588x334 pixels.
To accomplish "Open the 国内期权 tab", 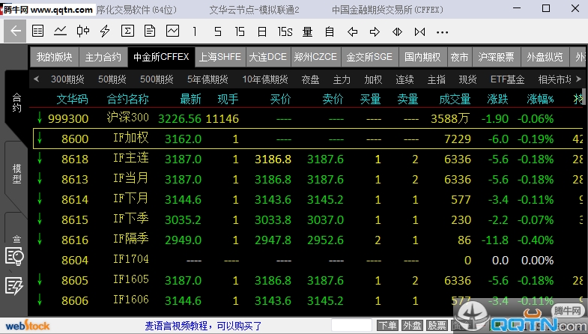I will [422, 57].
